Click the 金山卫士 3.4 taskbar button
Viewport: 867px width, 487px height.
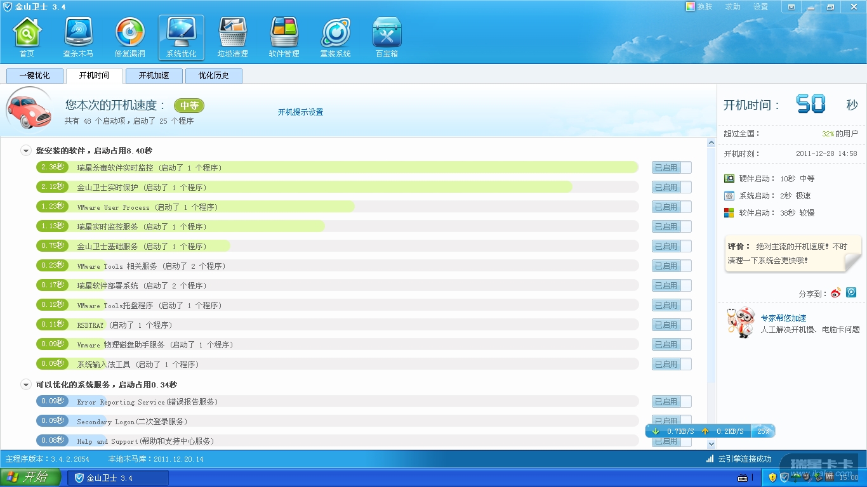click(118, 477)
